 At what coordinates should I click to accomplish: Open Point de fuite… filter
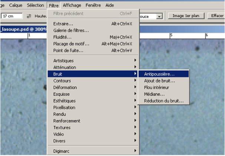click(x=93, y=51)
